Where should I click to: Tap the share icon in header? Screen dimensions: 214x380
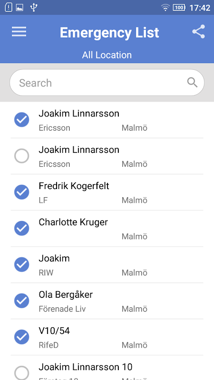[x=198, y=31]
